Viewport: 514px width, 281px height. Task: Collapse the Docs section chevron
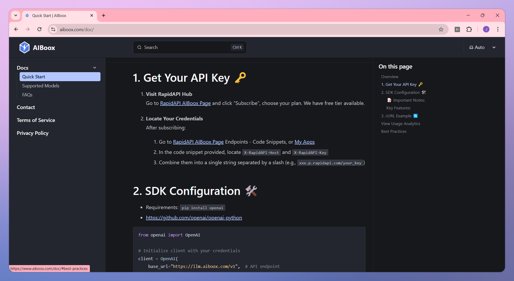click(95, 68)
